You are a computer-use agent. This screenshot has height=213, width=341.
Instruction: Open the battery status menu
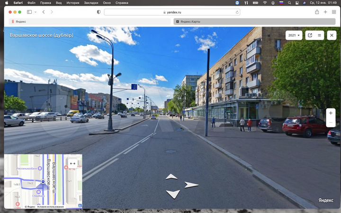(x=255, y=3)
